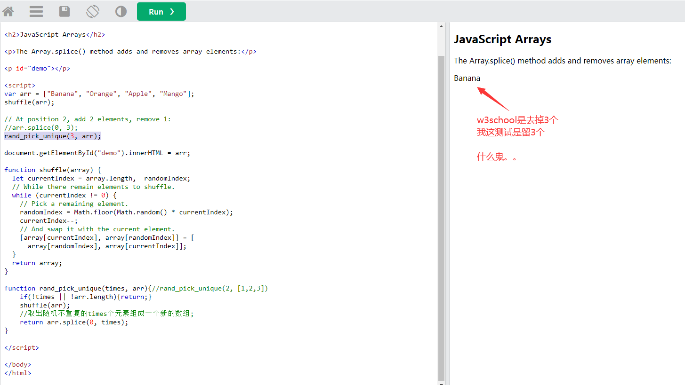Open the hamburger menu
The image size is (685, 385).
click(x=36, y=11)
